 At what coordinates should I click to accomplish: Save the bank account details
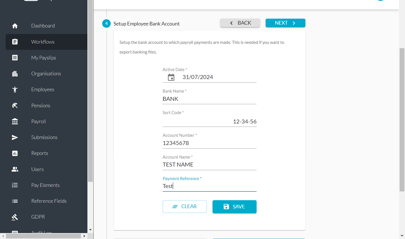pyautogui.click(x=234, y=207)
